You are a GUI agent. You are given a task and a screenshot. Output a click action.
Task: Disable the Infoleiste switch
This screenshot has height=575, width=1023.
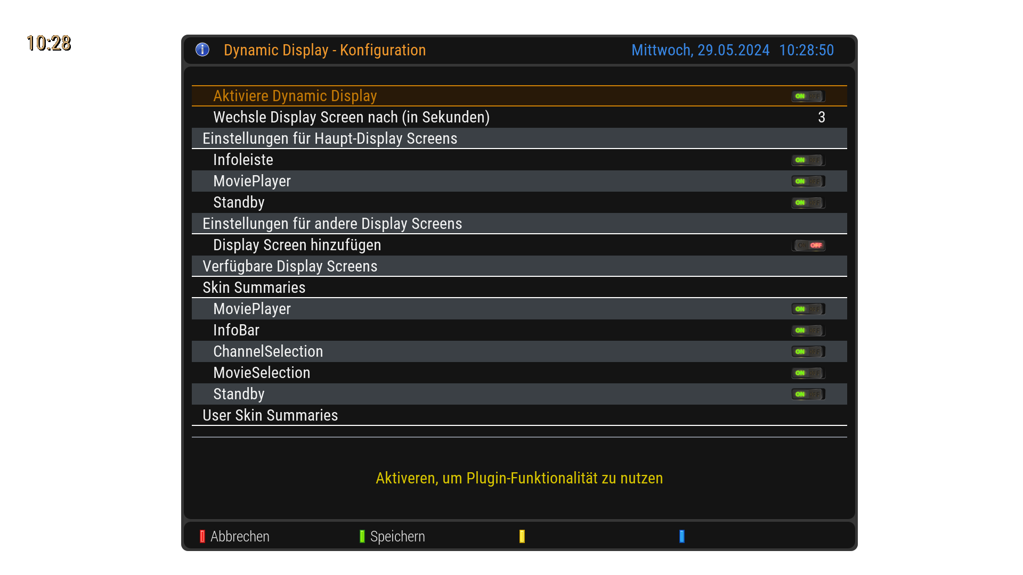click(808, 160)
